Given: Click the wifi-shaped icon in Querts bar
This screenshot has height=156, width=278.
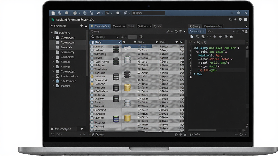Looking at the screenshot, I should point(181,31).
